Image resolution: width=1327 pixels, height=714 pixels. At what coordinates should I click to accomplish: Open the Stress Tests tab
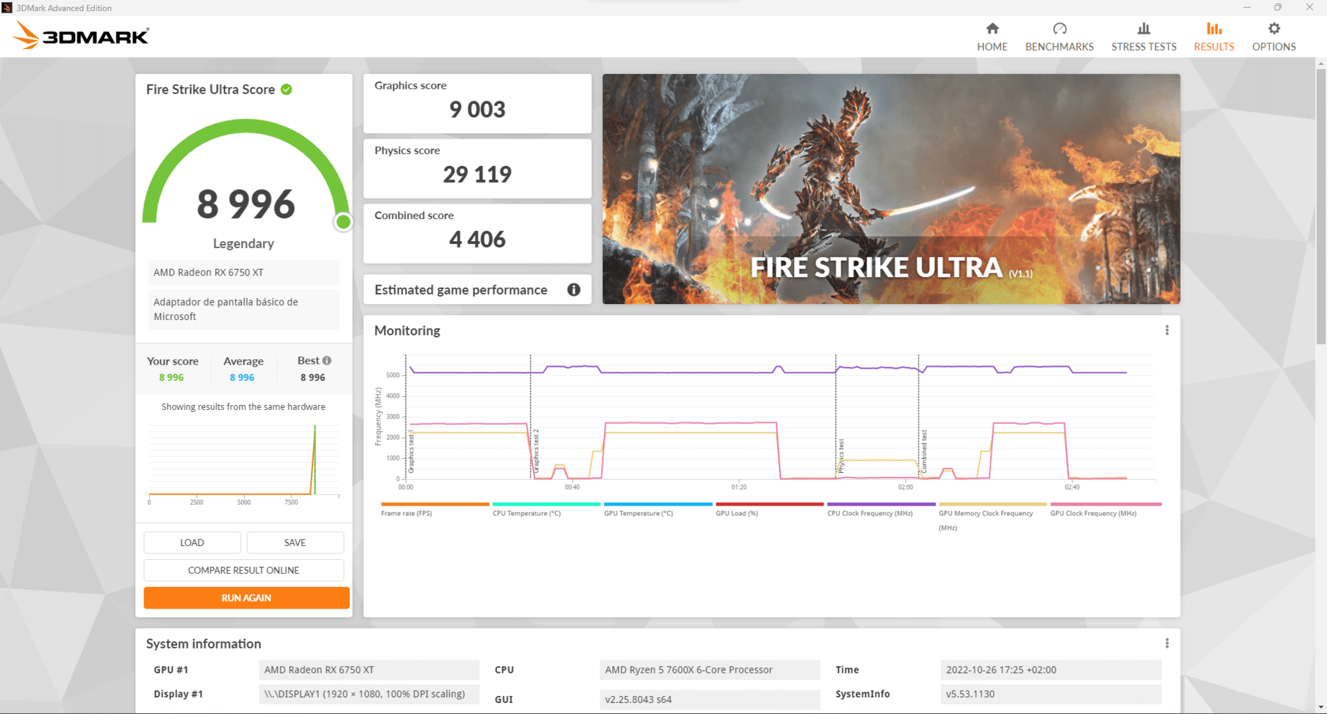pyautogui.click(x=1144, y=37)
